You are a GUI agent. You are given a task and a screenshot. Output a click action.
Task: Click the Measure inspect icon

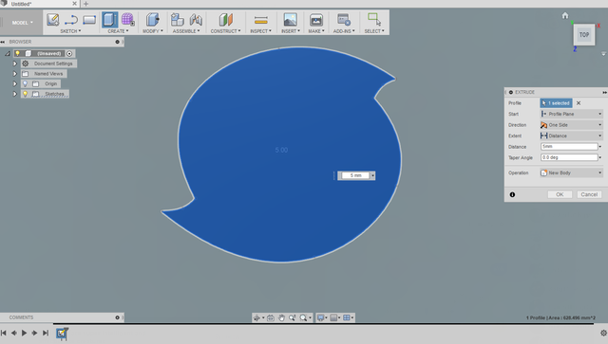point(260,19)
